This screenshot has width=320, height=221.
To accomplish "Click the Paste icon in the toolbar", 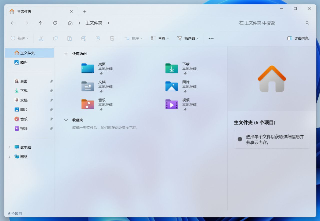I will point(69,38).
